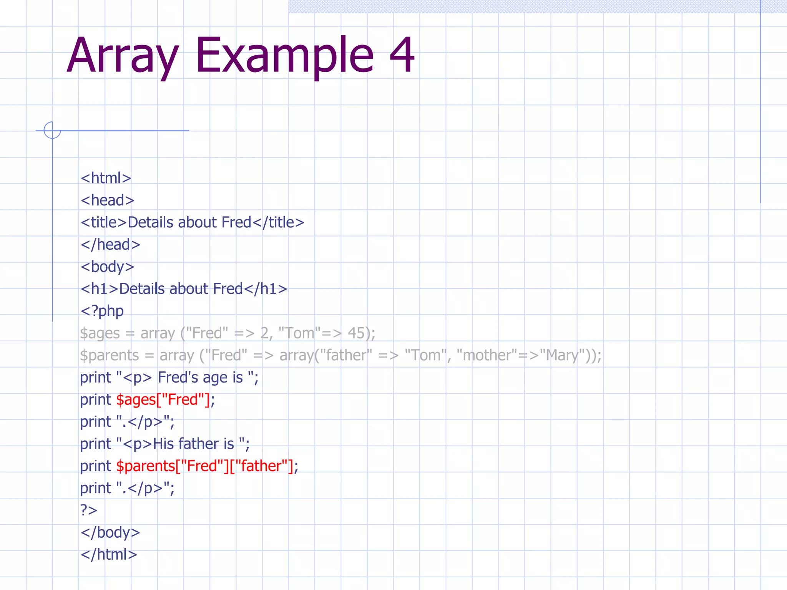Click the greyed '$ages = array' line
This screenshot has height=590, width=787.
tap(227, 333)
